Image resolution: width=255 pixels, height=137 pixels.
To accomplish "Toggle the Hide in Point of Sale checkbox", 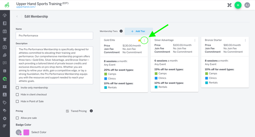I will click(x=17, y=101).
